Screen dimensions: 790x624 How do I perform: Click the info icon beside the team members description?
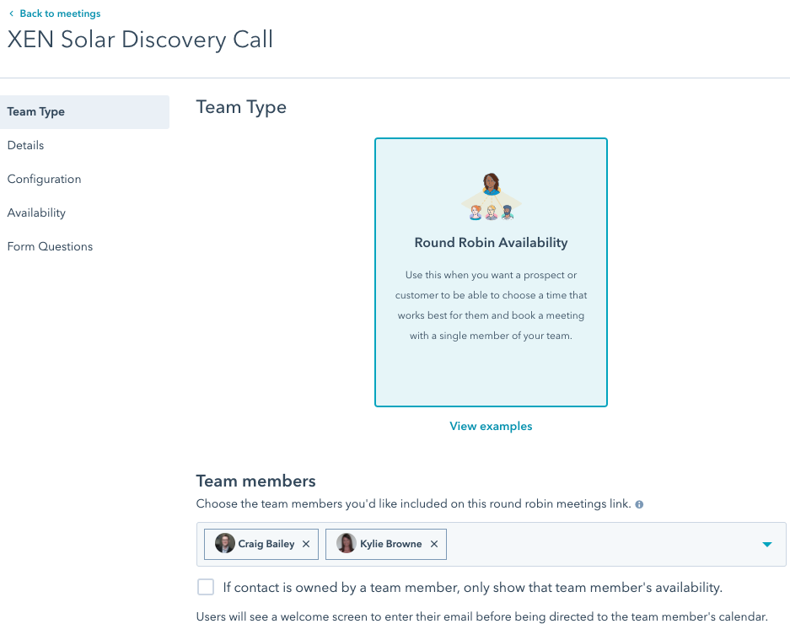pos(639,504)
